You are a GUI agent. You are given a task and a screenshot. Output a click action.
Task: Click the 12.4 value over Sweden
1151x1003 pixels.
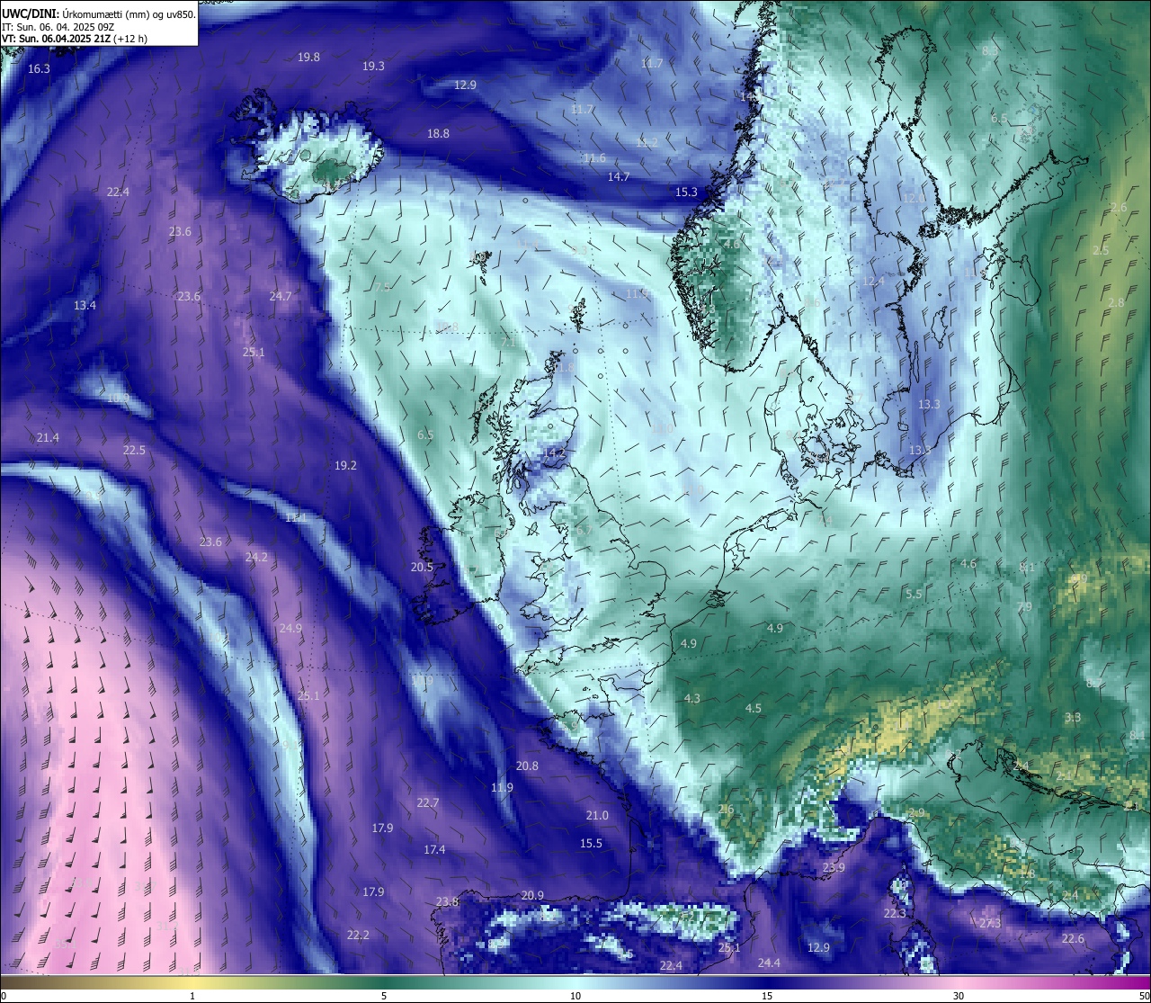click(873, 282)
